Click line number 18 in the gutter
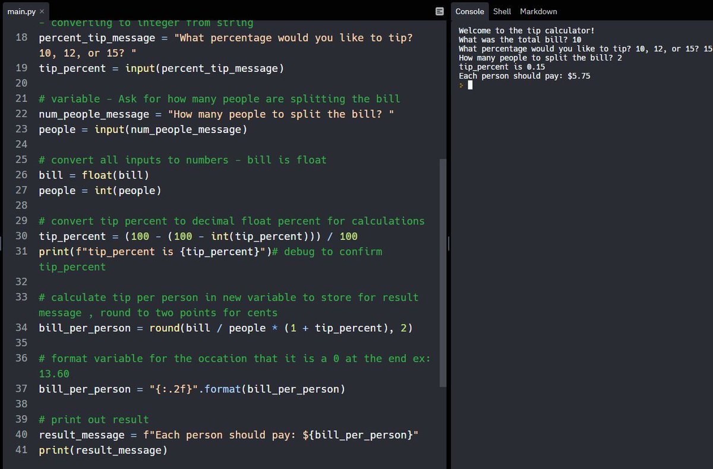713x469 pixels. (x=21, y=38)
